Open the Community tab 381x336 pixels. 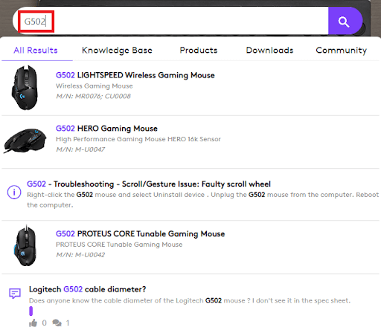click(x=342, y=51)
